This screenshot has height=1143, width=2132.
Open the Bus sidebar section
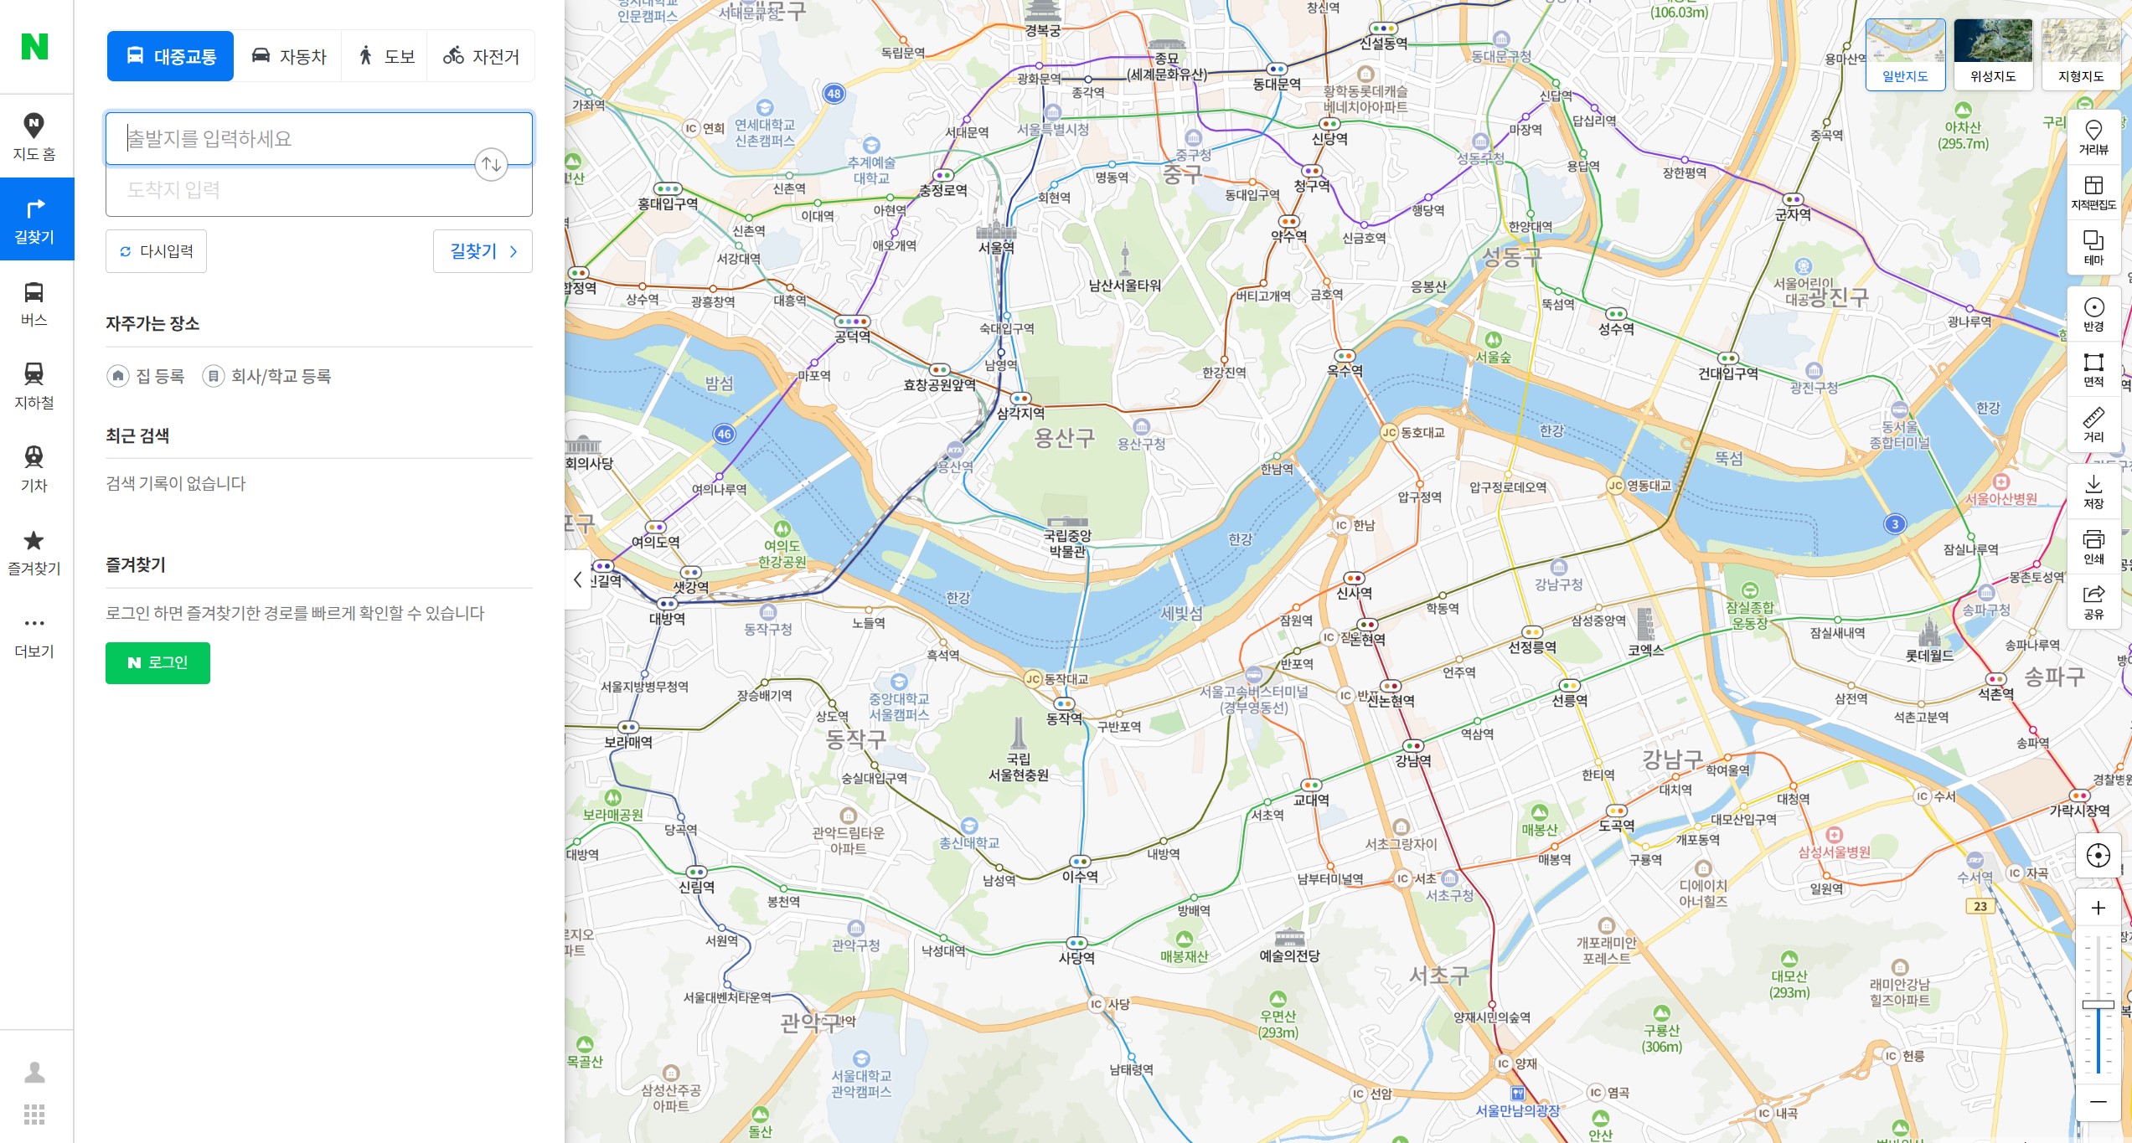[x=34, y=303]
